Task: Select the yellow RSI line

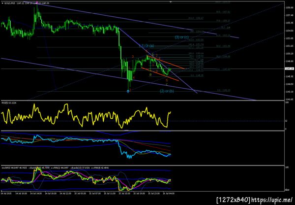Action: 86,117
